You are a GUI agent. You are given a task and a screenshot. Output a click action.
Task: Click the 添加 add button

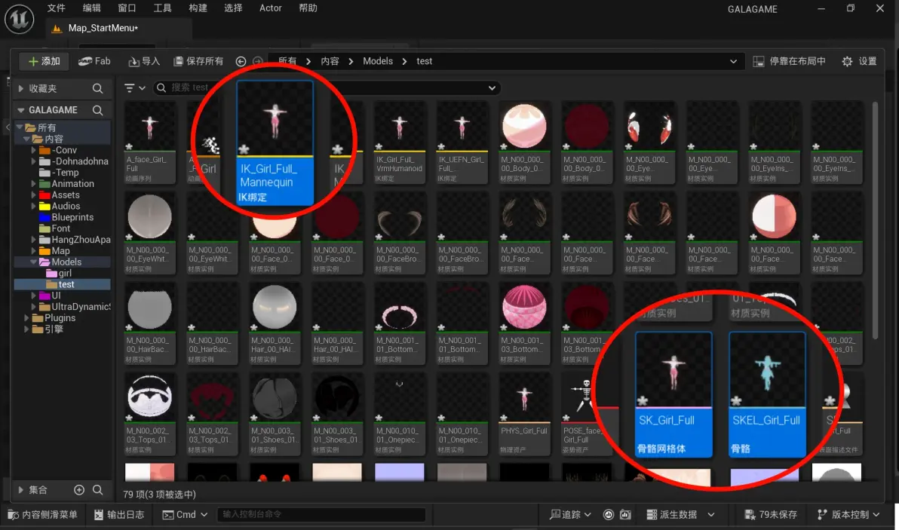point(44,61)
